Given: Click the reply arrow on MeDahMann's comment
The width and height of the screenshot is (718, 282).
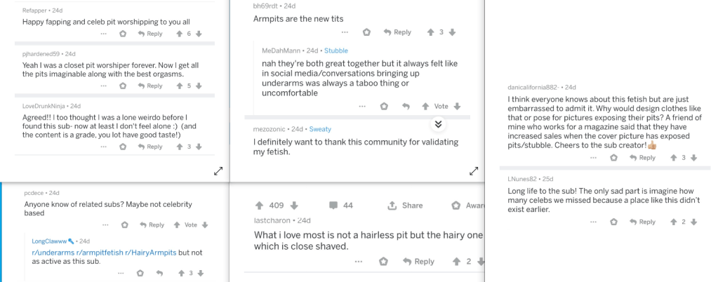Looking at the screenshot, I should point(405,106).
